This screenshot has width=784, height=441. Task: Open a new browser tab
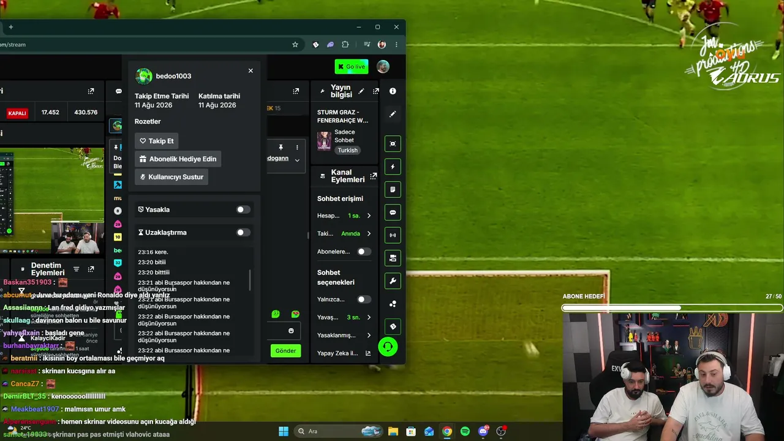pos(10,27)
